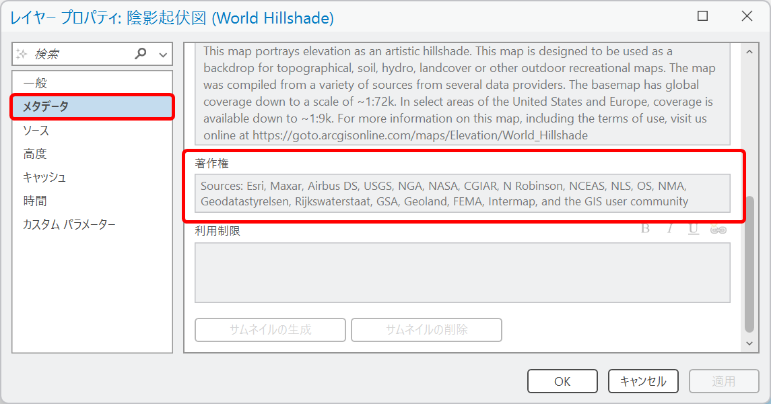Go to the キャッシュ page

coord(44,178)
